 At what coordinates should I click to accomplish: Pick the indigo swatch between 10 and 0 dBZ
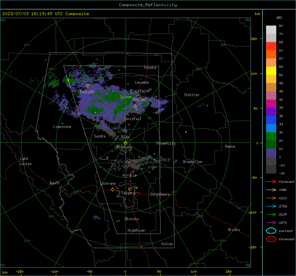[x=271, y=153]
